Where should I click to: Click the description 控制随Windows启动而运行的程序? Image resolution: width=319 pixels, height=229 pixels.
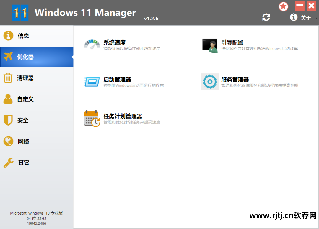click(134, 85)
